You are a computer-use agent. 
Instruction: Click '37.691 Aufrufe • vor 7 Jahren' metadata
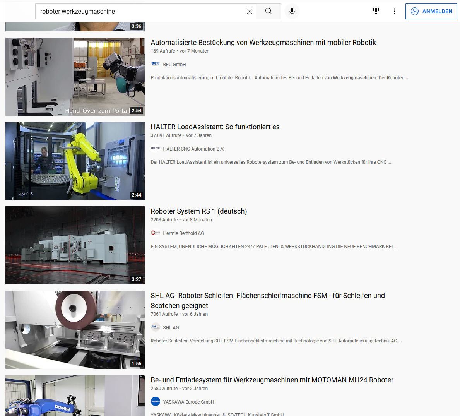181,135
